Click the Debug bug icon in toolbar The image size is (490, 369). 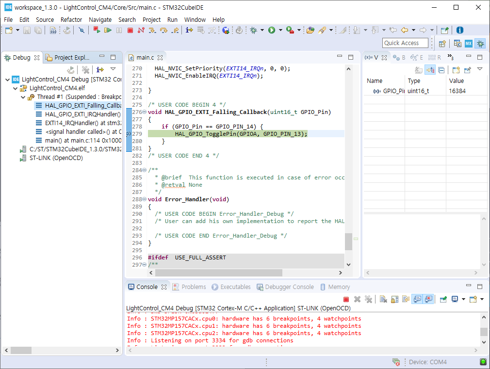pyautogui.click(x=253, y=30)
